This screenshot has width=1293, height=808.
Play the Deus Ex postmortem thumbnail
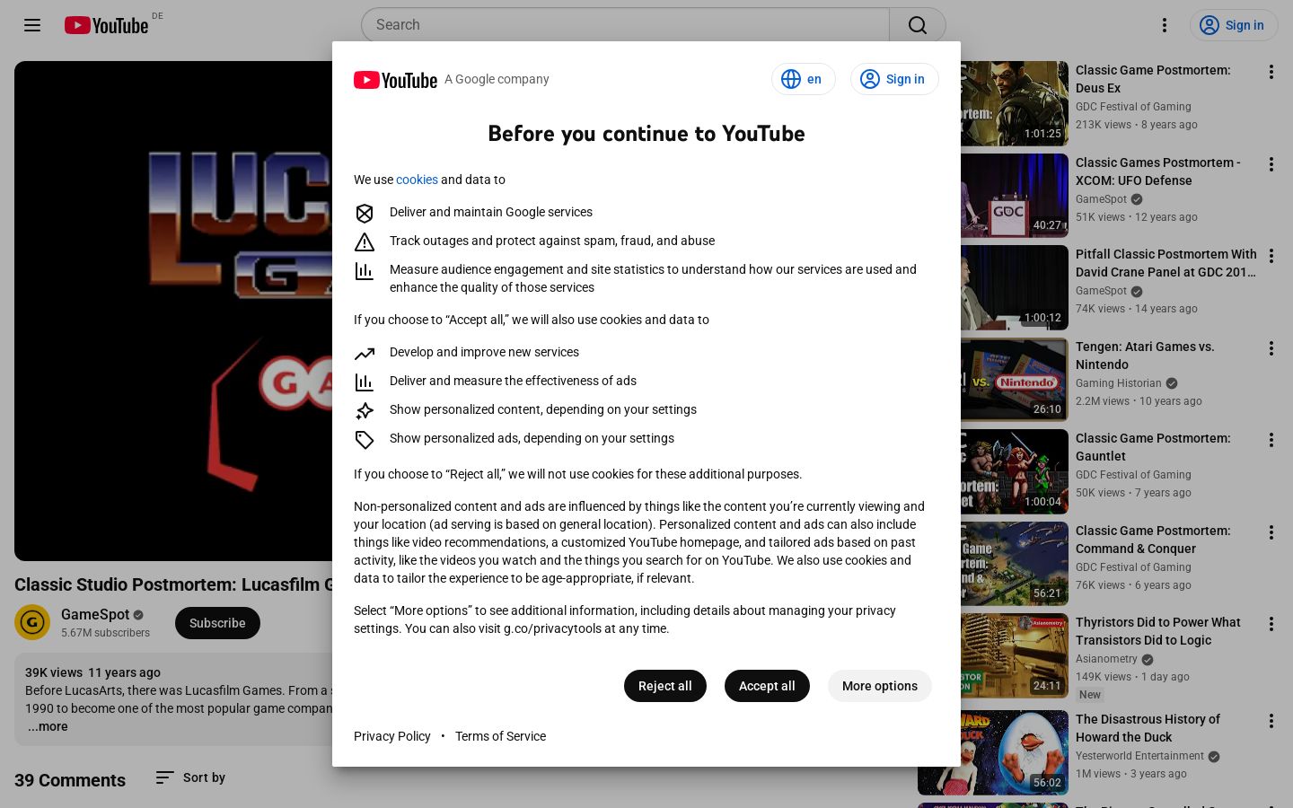point(1015,103)
